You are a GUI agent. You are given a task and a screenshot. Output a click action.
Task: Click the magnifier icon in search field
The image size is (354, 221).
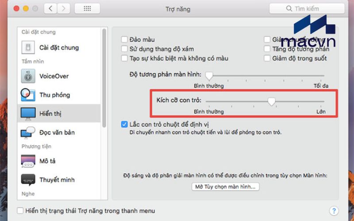(289, 8)
